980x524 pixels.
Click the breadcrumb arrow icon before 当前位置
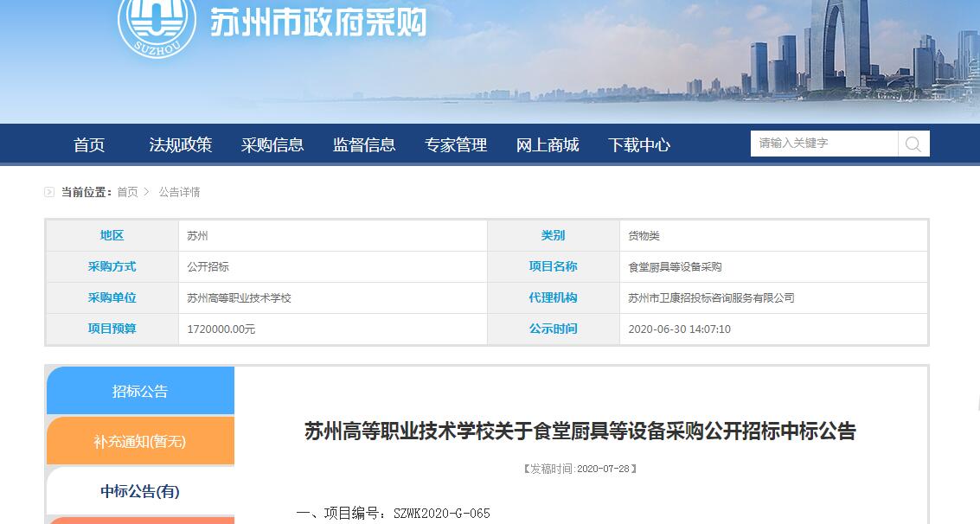pos(49,192)
